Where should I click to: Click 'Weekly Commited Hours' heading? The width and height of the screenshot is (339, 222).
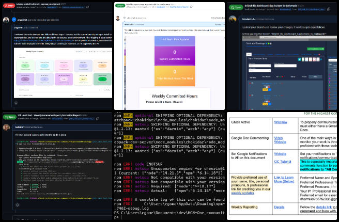coord(175,97)
